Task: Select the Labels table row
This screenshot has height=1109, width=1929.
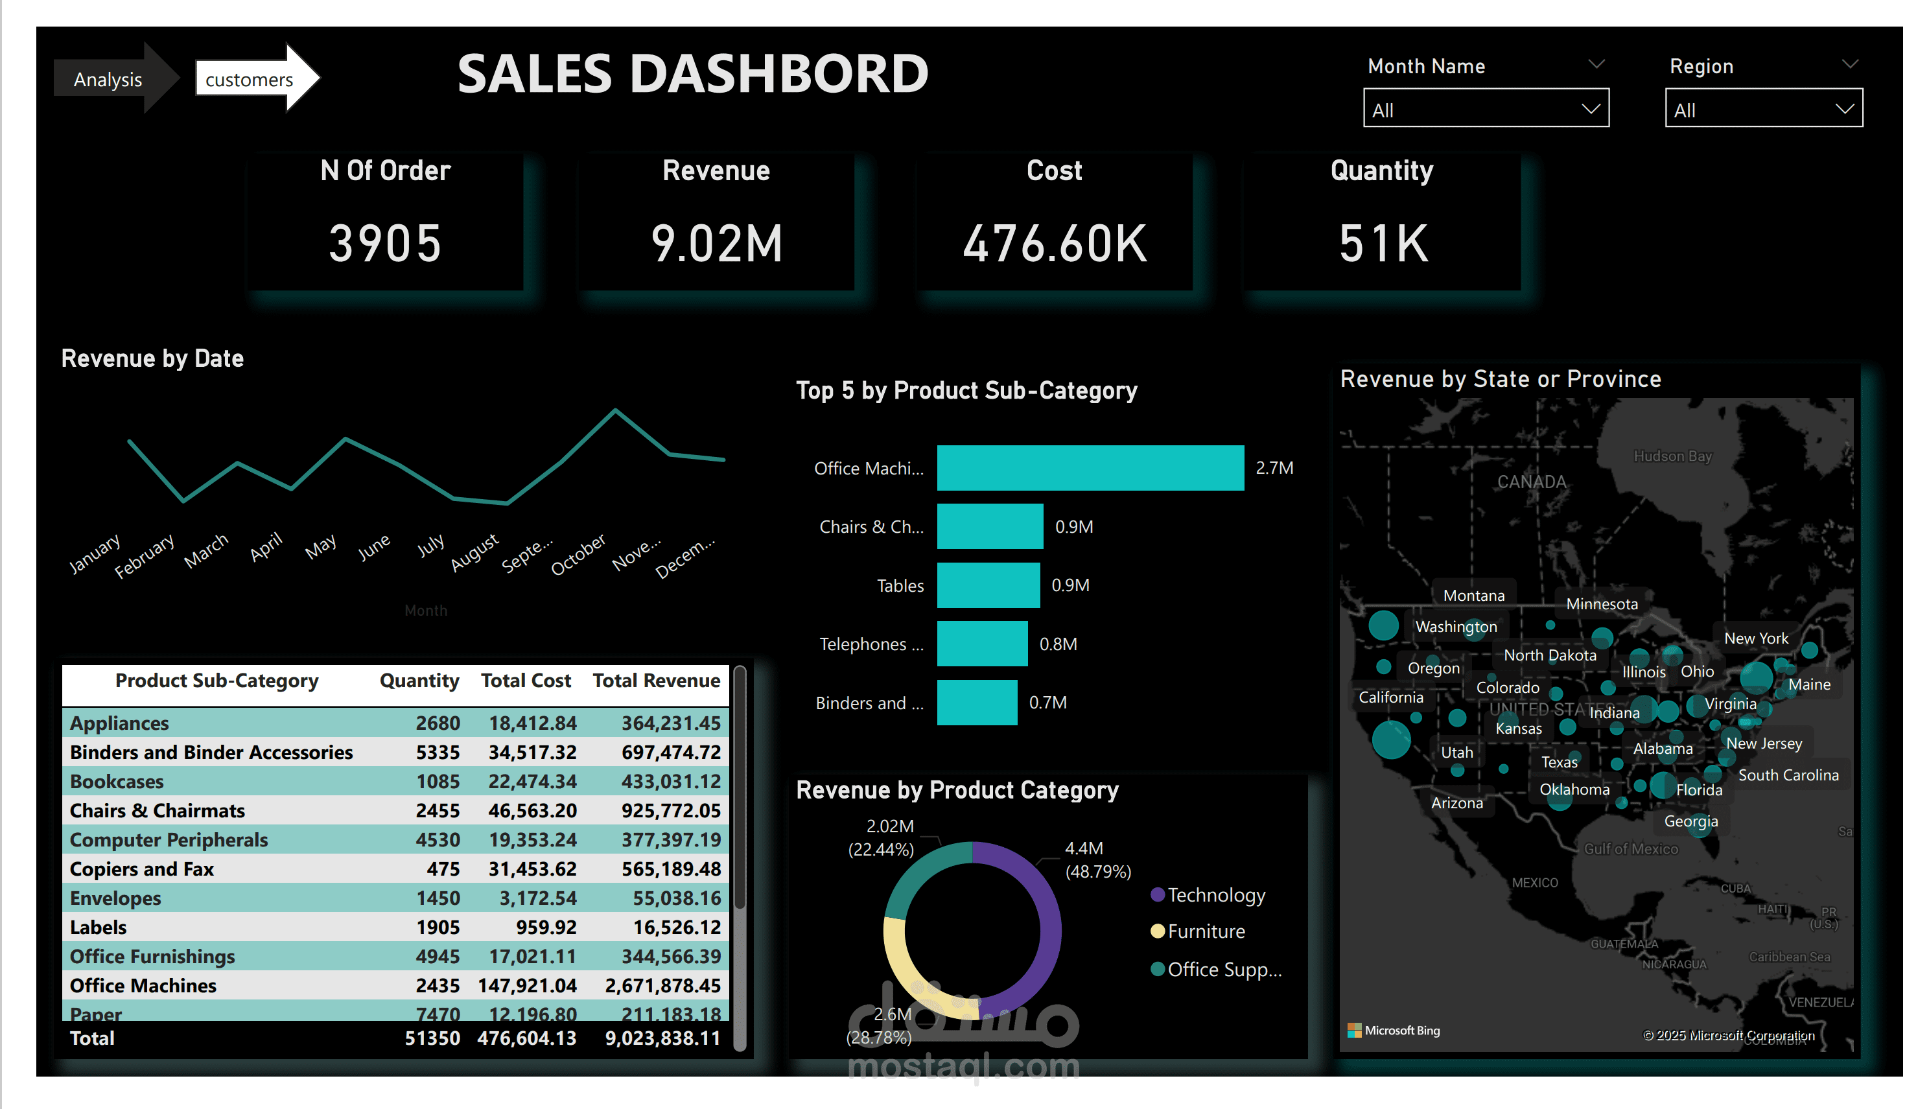Action: [x=395, y=927]
